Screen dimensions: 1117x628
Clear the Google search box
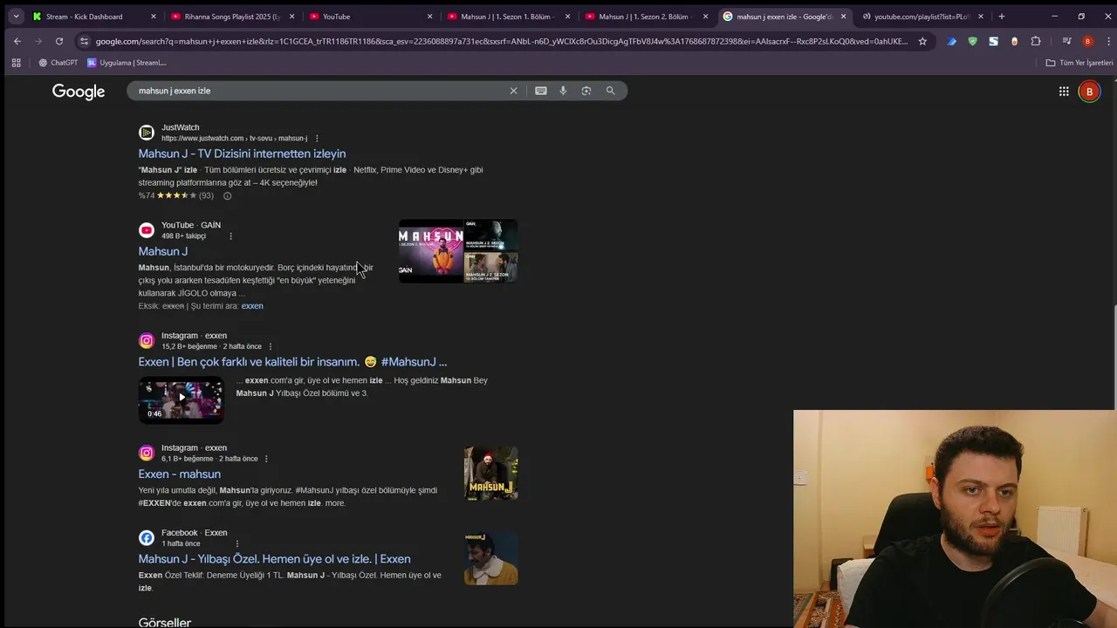(513, 91)
